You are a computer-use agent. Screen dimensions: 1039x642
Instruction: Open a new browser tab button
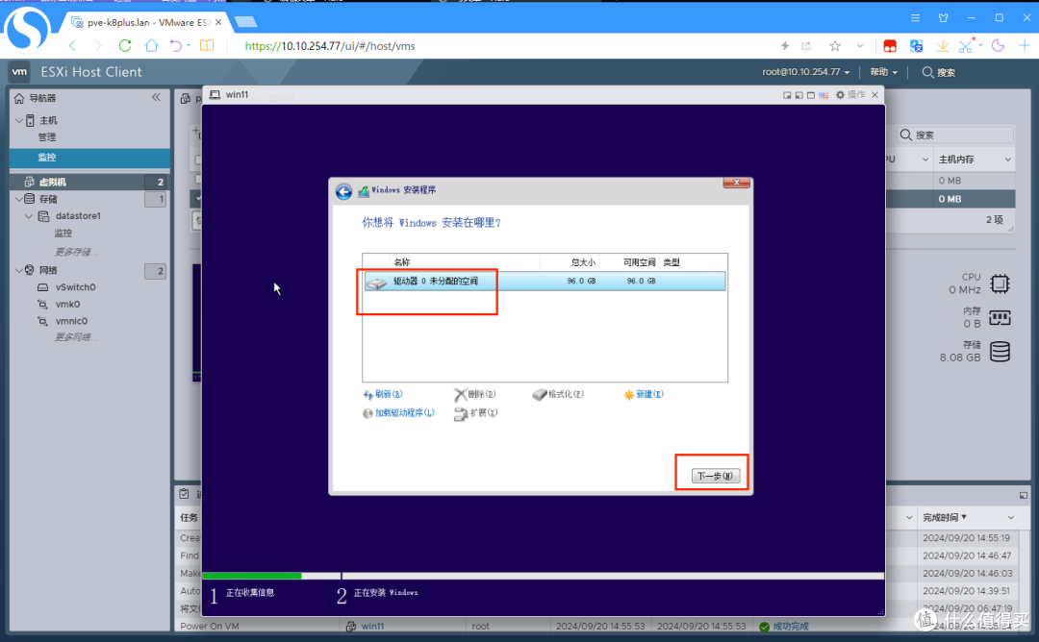245,22
